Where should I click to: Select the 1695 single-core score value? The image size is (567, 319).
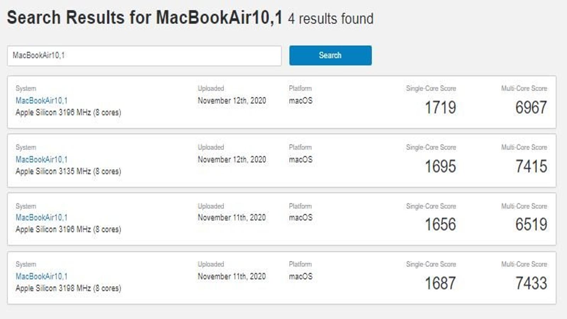pyautogui.click(x=440, y=166)
